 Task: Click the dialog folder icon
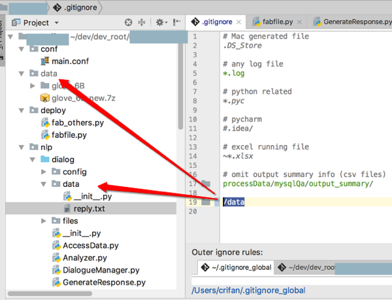point(44,159)
